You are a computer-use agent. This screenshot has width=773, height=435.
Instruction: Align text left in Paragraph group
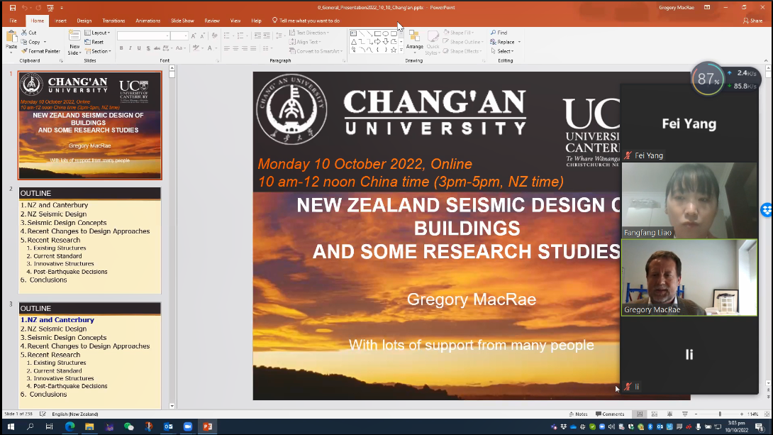point(227,48)
